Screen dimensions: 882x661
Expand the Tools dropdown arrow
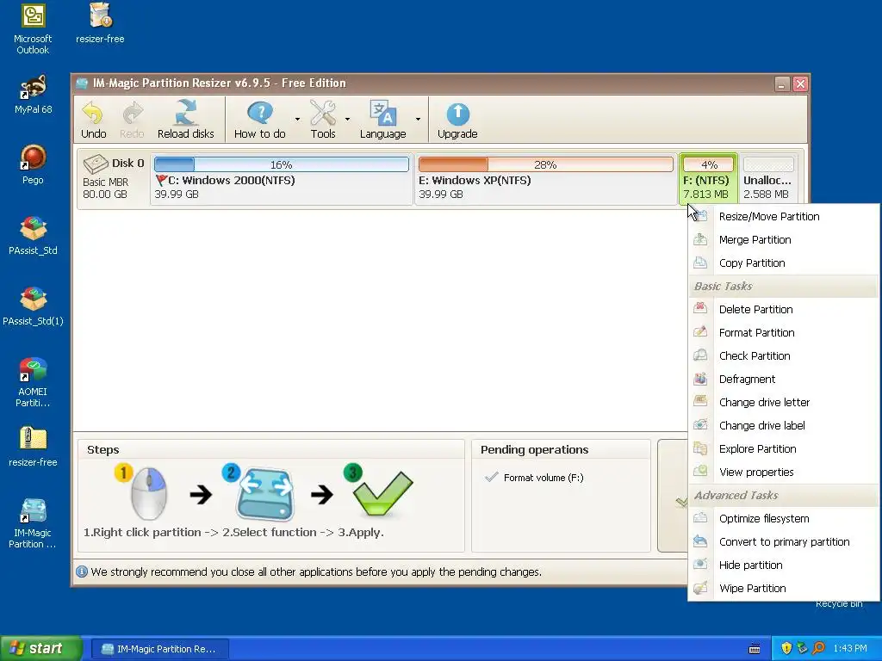pos(347,119)
